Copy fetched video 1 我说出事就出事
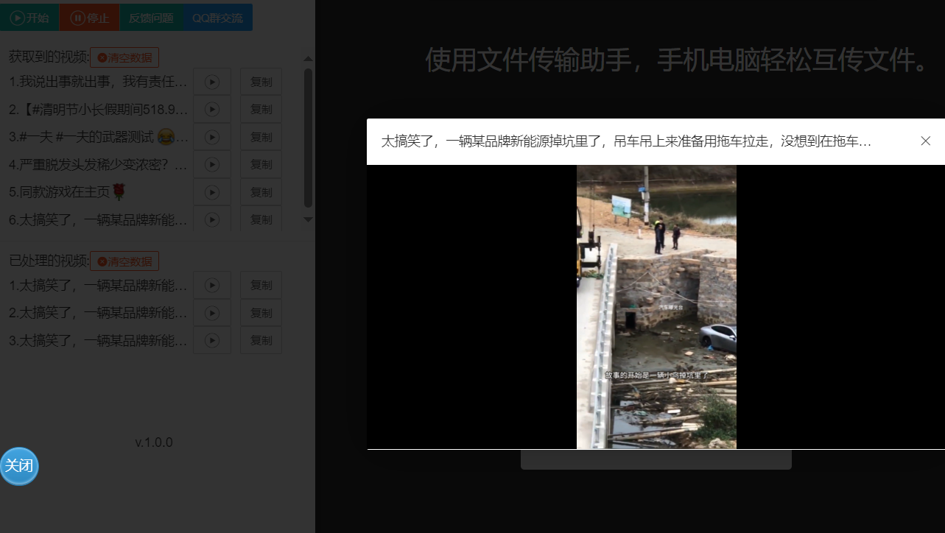Image resolution: width=945 pixels, height=533 pixels. point(261,82)
